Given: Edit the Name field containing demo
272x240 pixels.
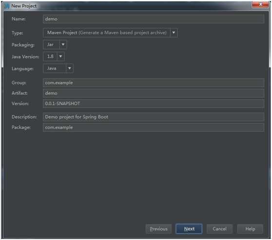Looking at the screenshot, I should tap(154, 19).
